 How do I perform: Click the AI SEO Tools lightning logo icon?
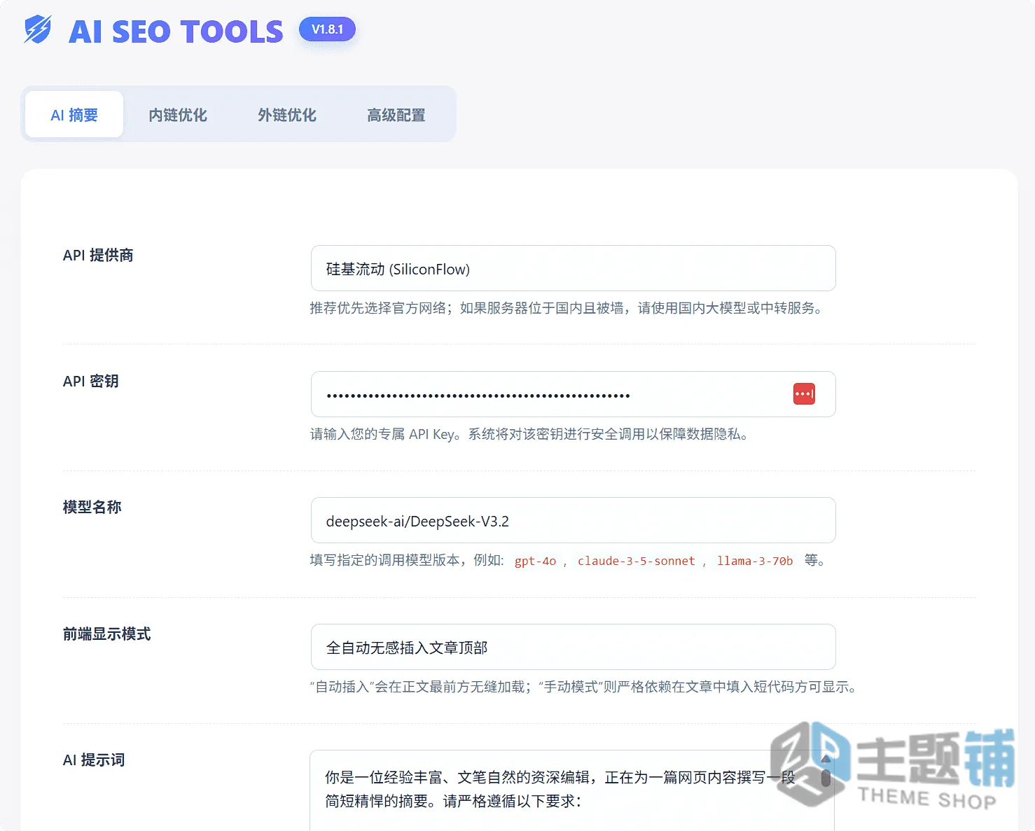pyautogui.click(x=38, y=30)
